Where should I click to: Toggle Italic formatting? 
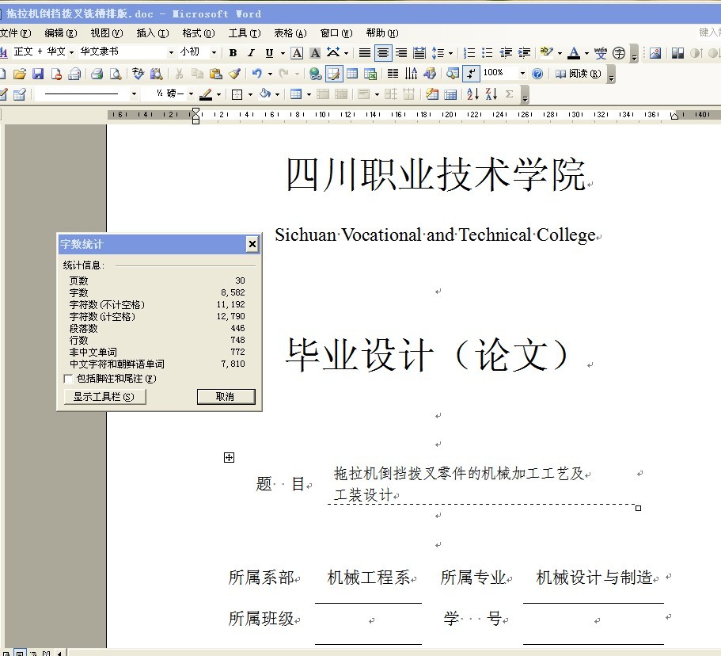tap(251, 53)
